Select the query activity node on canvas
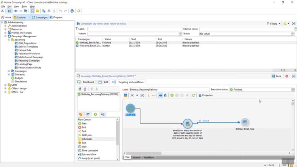This screenshot has height=167, width=297. pos(188,124)
